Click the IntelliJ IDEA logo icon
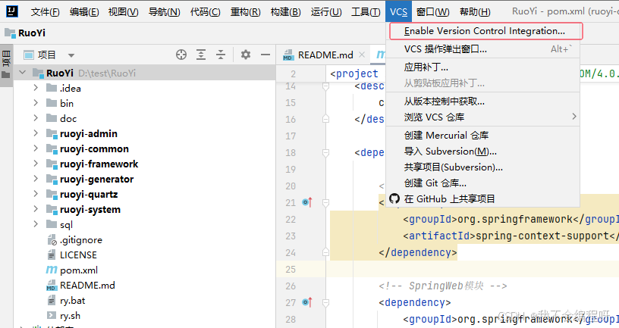 pos(12,11)
